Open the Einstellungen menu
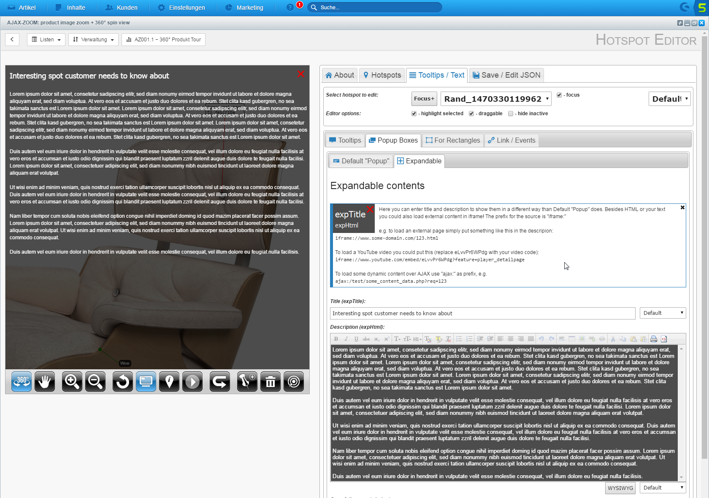 181,8
